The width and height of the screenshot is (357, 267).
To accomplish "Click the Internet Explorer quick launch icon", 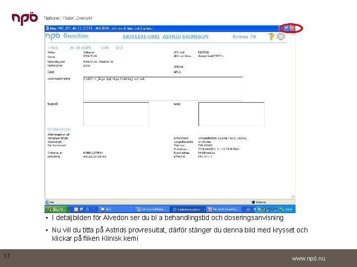I will click(81, 209).
